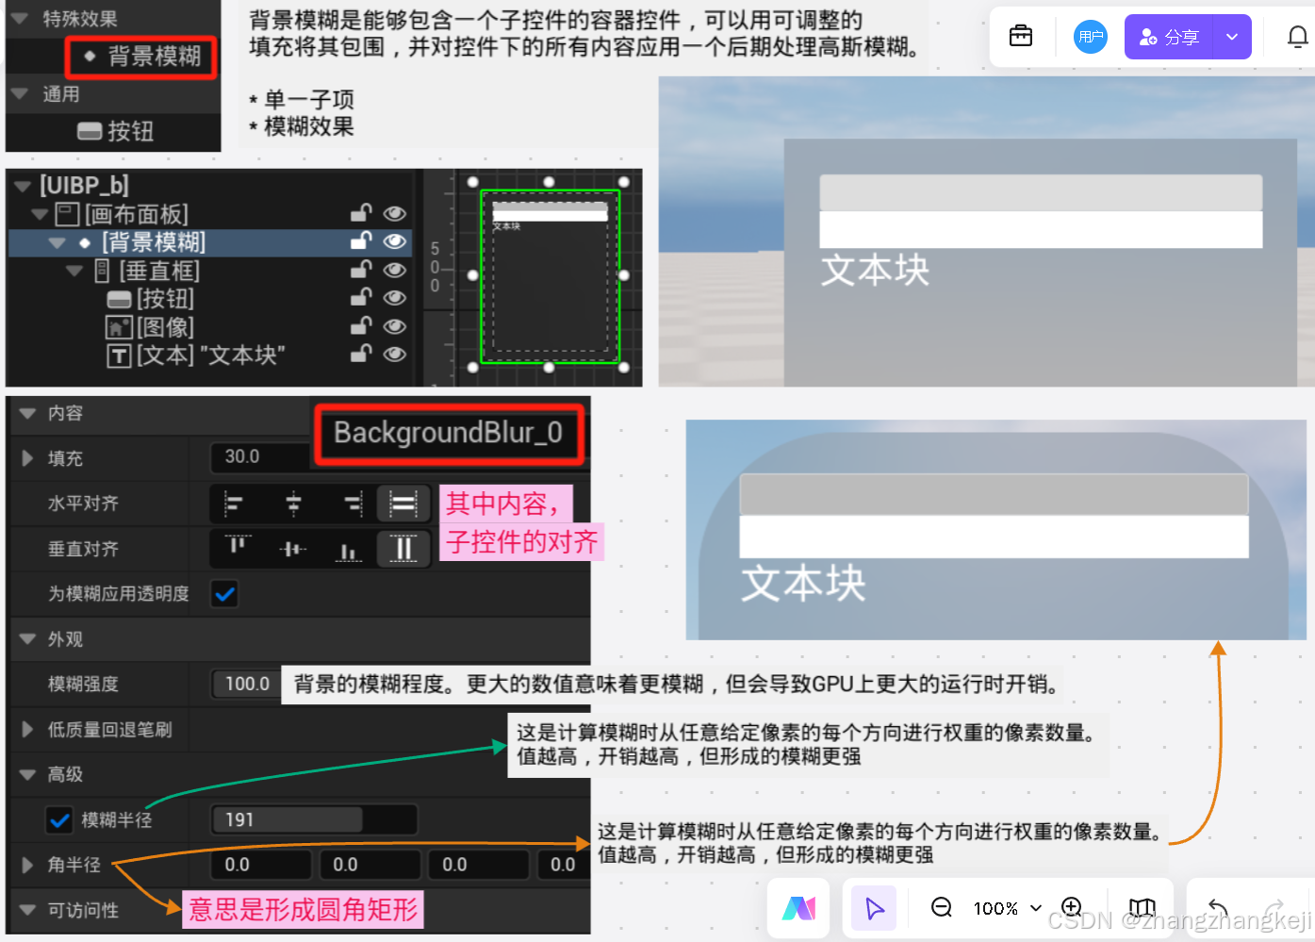Adjust the 模糊半径 slider set to 191
This screenshot has height=942, width=1315.
314,819
